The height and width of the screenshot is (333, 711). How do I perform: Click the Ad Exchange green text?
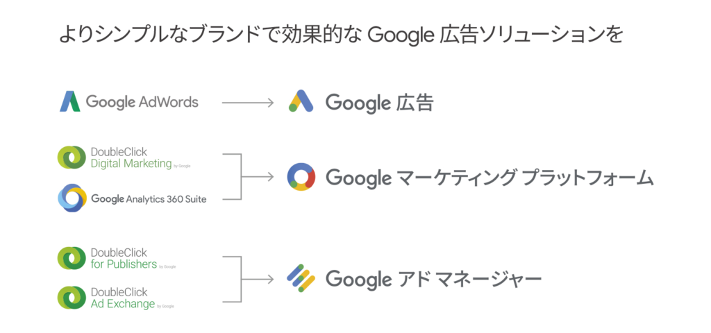click(123, 304)
